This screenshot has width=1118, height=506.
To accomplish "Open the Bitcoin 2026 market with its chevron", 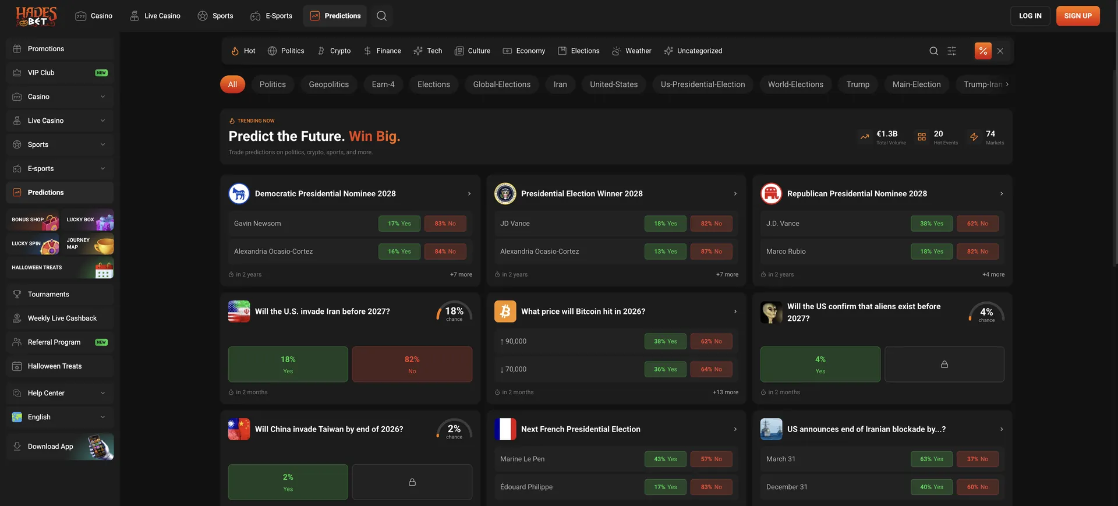I will click(735, 312).
